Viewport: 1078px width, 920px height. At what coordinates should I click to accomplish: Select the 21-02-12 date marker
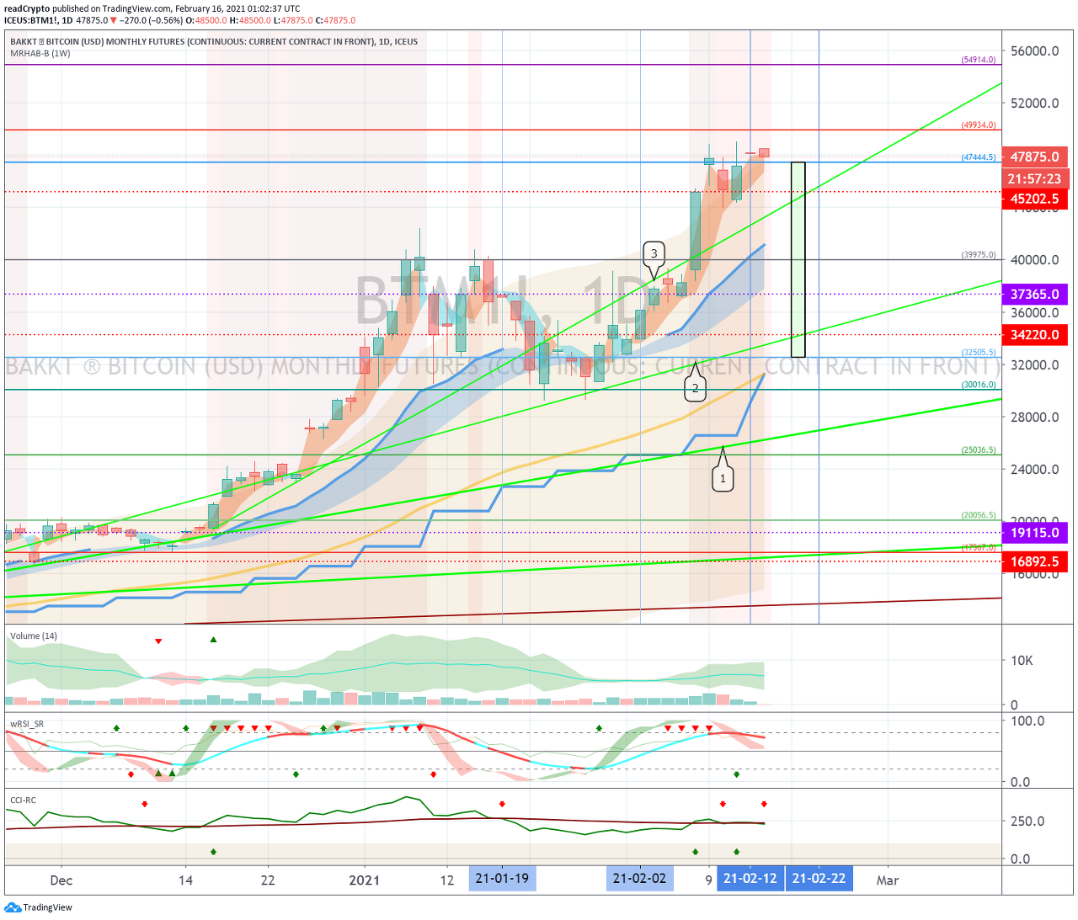(x=750, y=879)
